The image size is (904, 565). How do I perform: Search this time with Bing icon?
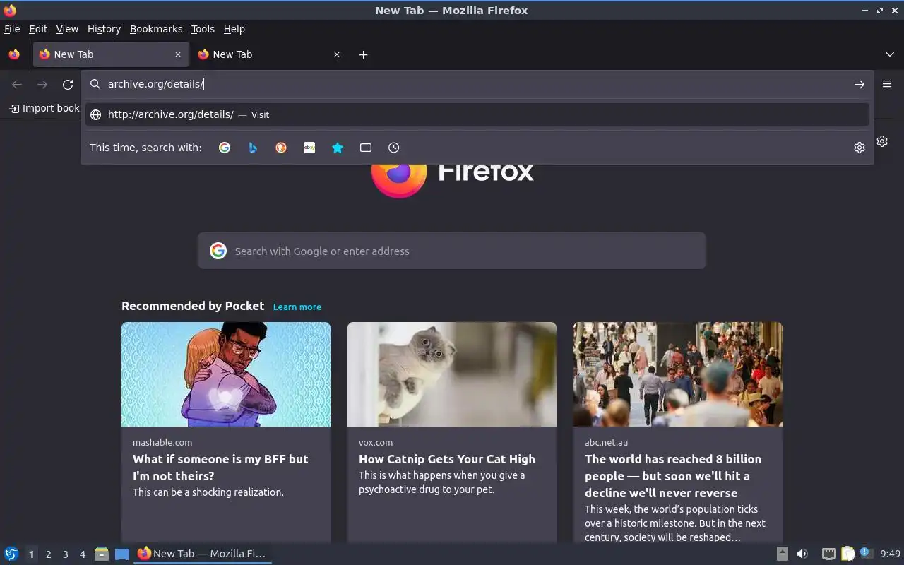(253, 148)
